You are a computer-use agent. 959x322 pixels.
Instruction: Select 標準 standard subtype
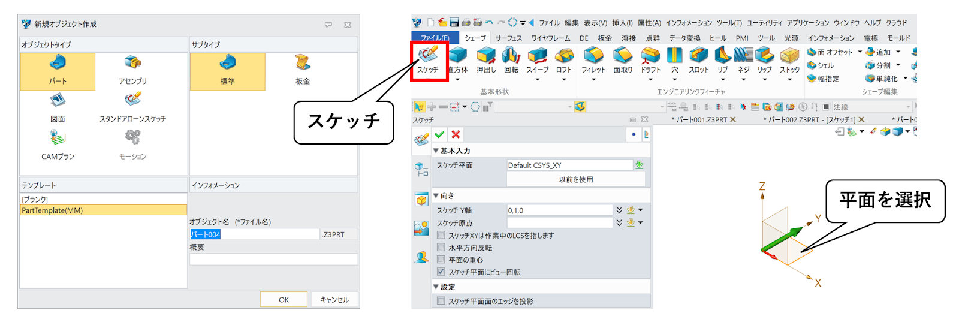[228, 71]
